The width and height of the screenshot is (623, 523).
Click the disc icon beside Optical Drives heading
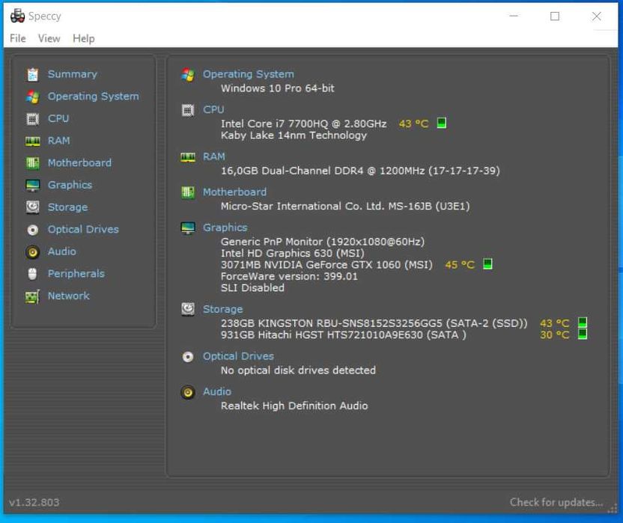click(x=188, y=357)
